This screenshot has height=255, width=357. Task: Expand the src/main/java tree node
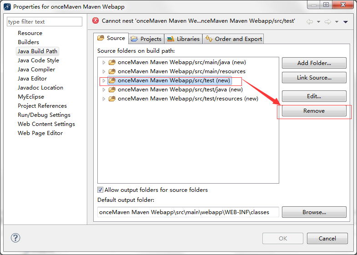click(104, 62)
